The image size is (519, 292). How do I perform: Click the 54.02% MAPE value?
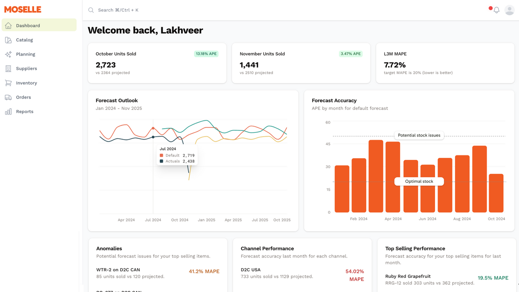tap(355, 275)
